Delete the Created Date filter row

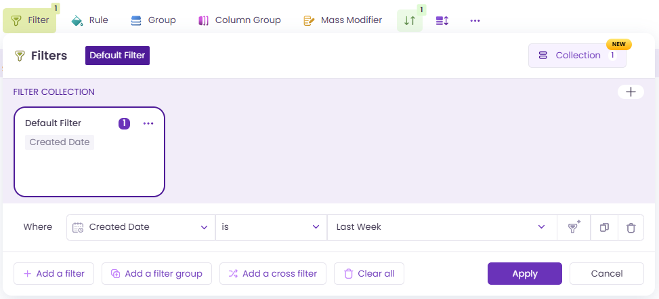click(x=631, y=228)
